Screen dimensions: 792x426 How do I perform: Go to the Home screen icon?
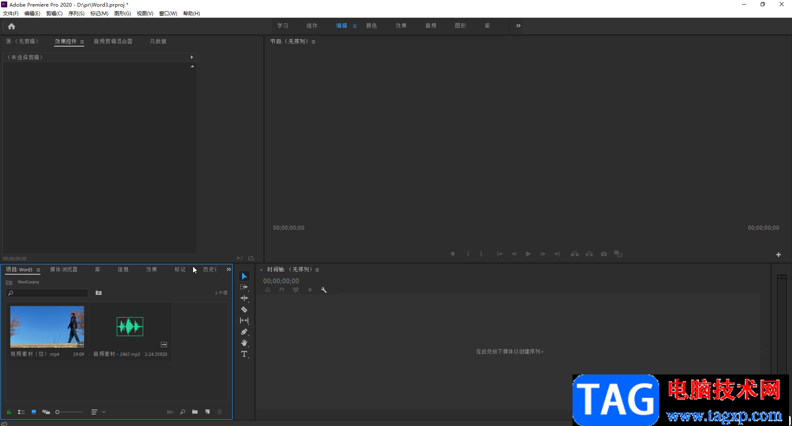12,26
